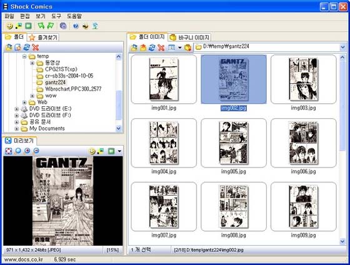The height and width of the screenshot is (265, 350).
Task: Open the 편집 menu
Action: point(25,16)
